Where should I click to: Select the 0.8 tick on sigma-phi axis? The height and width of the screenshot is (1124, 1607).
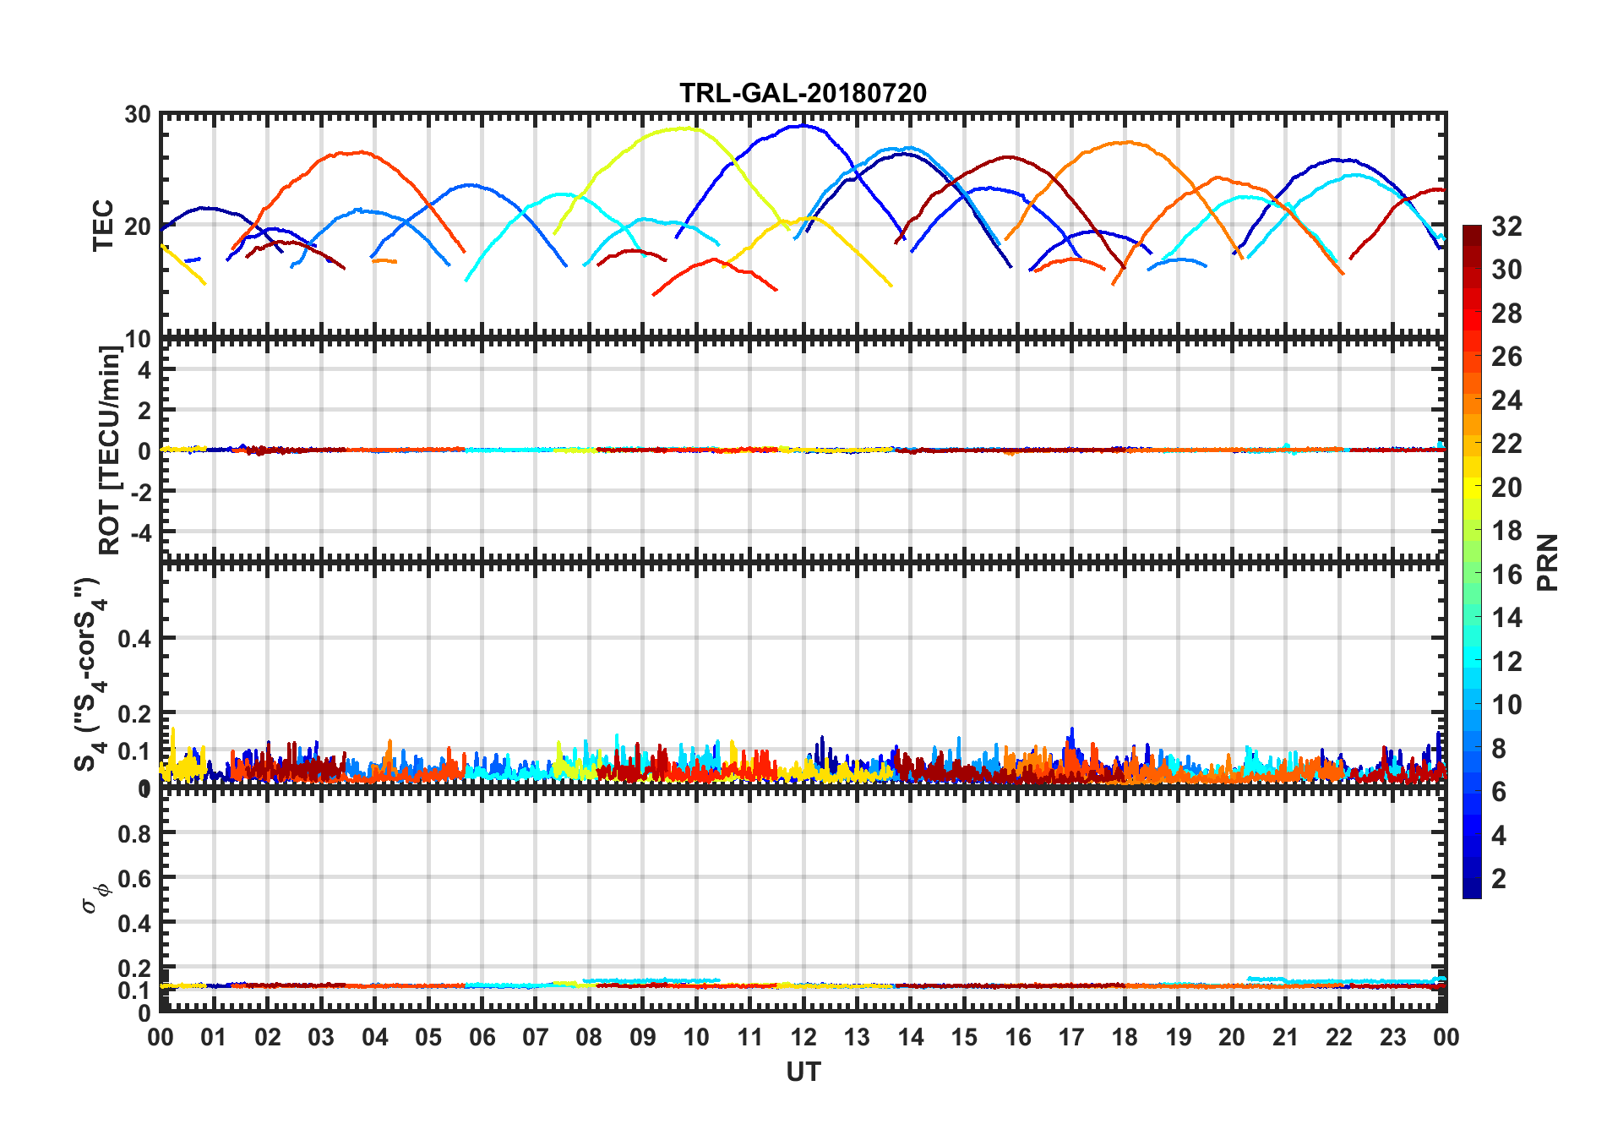(x=134, y=833)
